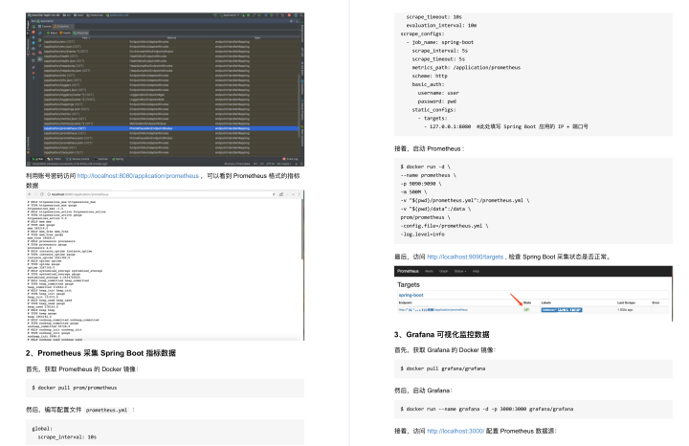Click the '127.0.0.1:8080' targets line

[x=506, y=126]
